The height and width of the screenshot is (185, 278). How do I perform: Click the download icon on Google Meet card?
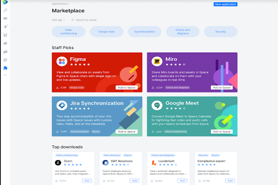pyautogui.click(x=153, y=132)
